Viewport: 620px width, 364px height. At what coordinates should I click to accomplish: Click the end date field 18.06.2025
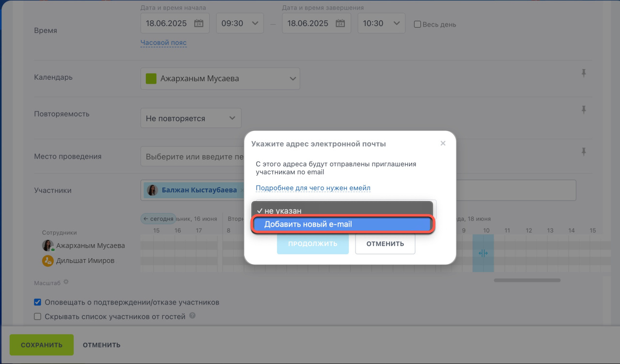[316, 23]
